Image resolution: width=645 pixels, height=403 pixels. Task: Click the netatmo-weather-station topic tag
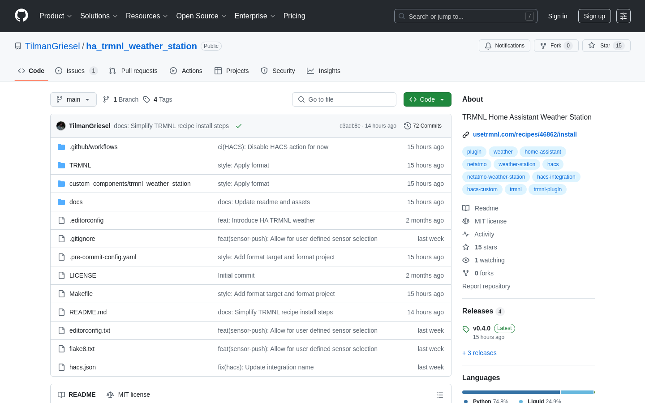click(496, 177)
